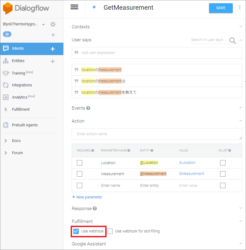Screen dimensions: 246x250
Task: Toggle Is List checkbox for Location parameter
Action: (223, 163)
